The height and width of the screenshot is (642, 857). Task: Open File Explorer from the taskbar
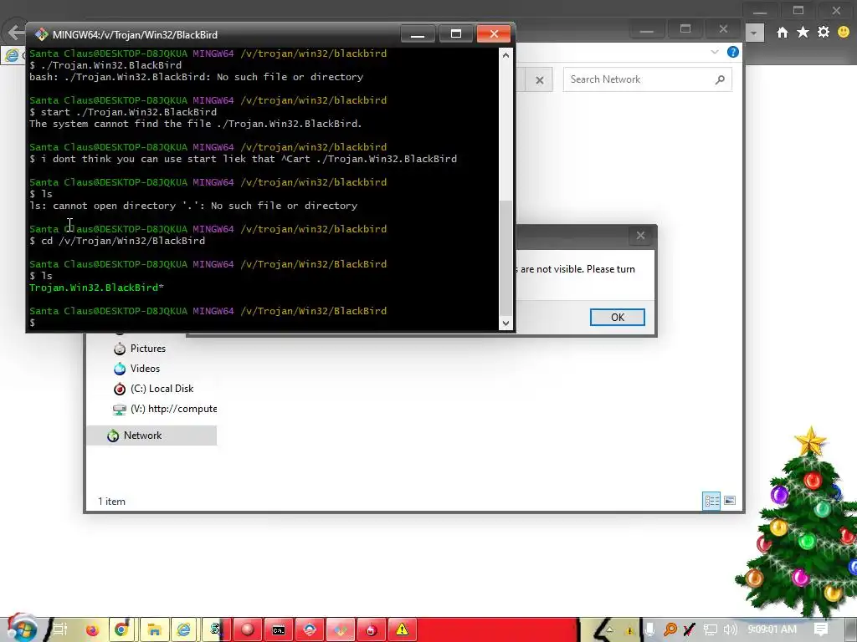pos(154,630)
